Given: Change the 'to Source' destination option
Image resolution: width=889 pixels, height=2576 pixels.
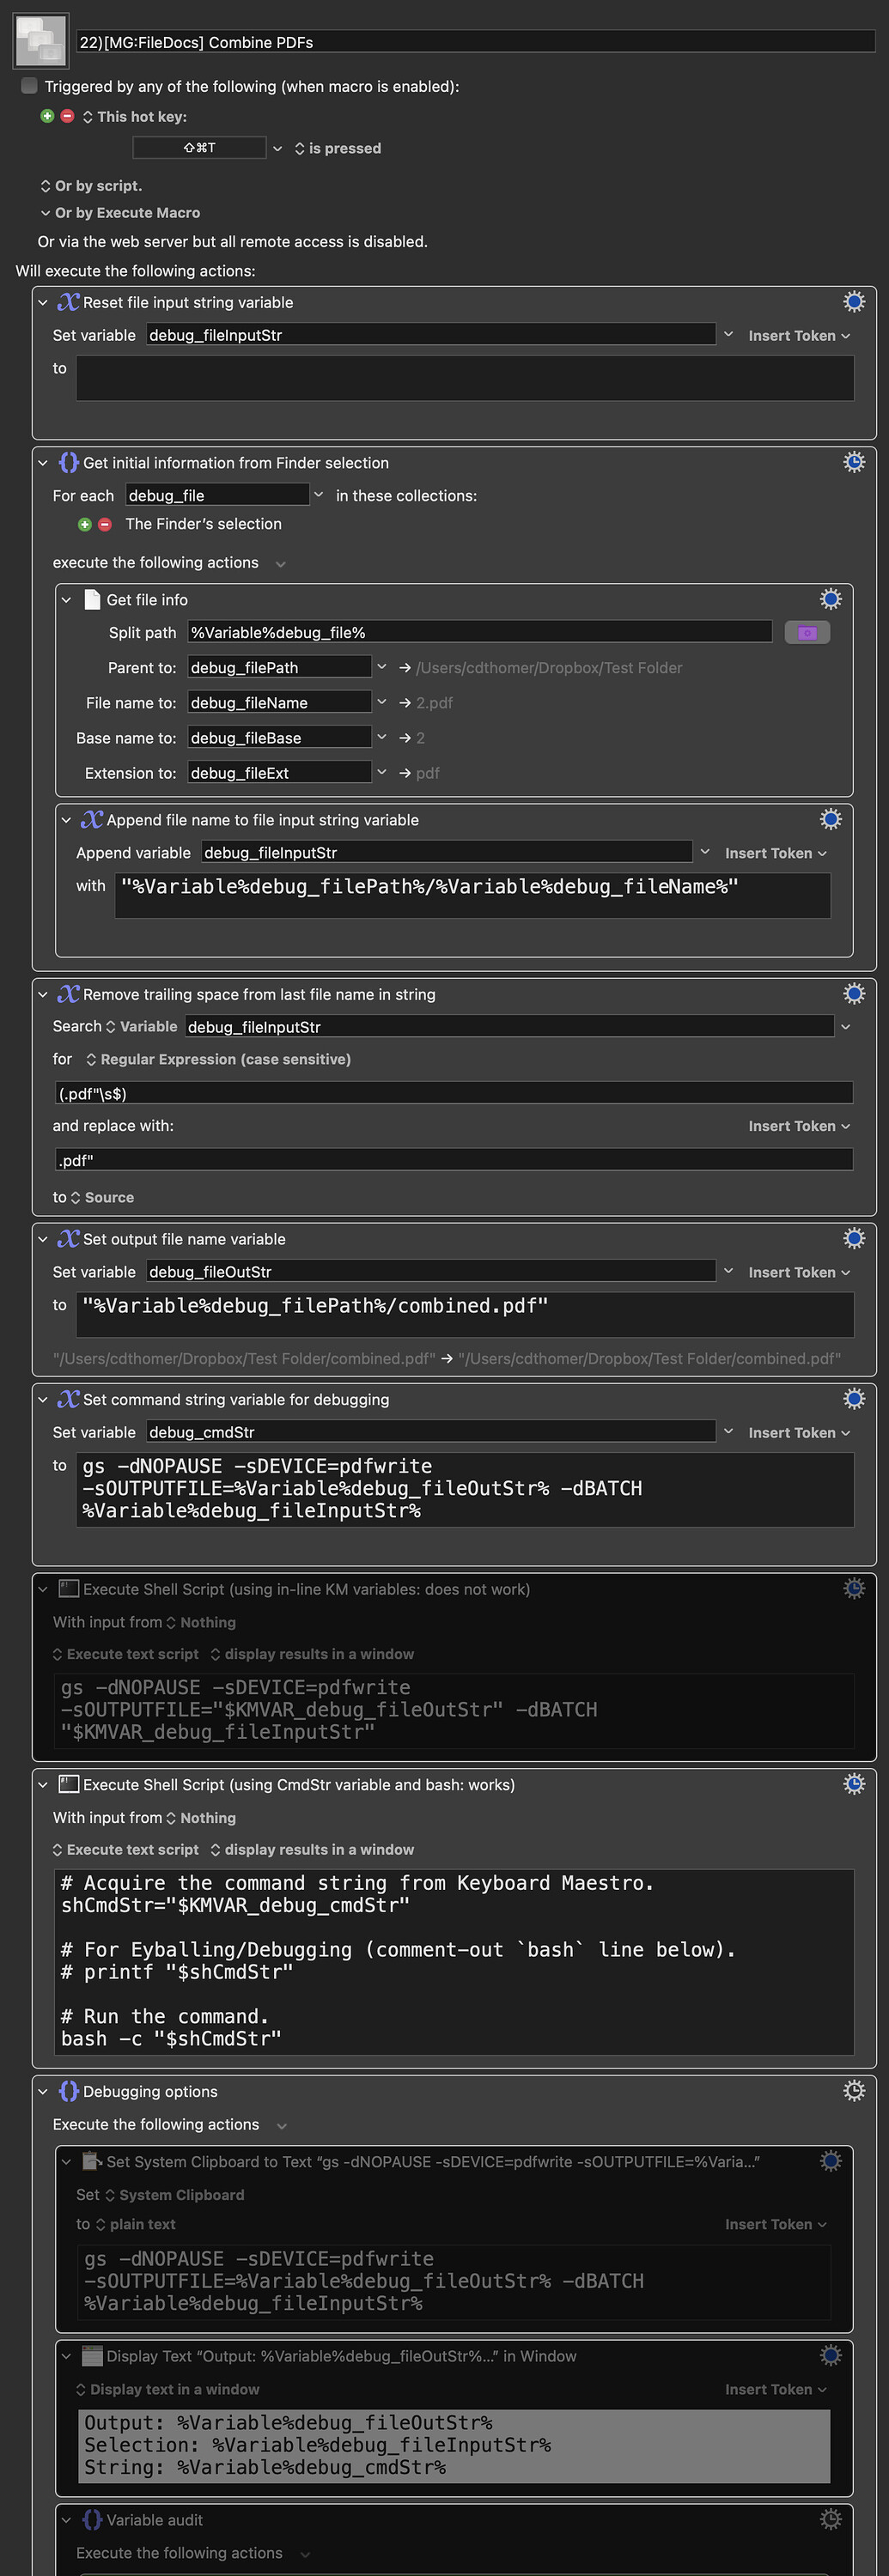Looking at the screenshot, I should [101, 1198].
